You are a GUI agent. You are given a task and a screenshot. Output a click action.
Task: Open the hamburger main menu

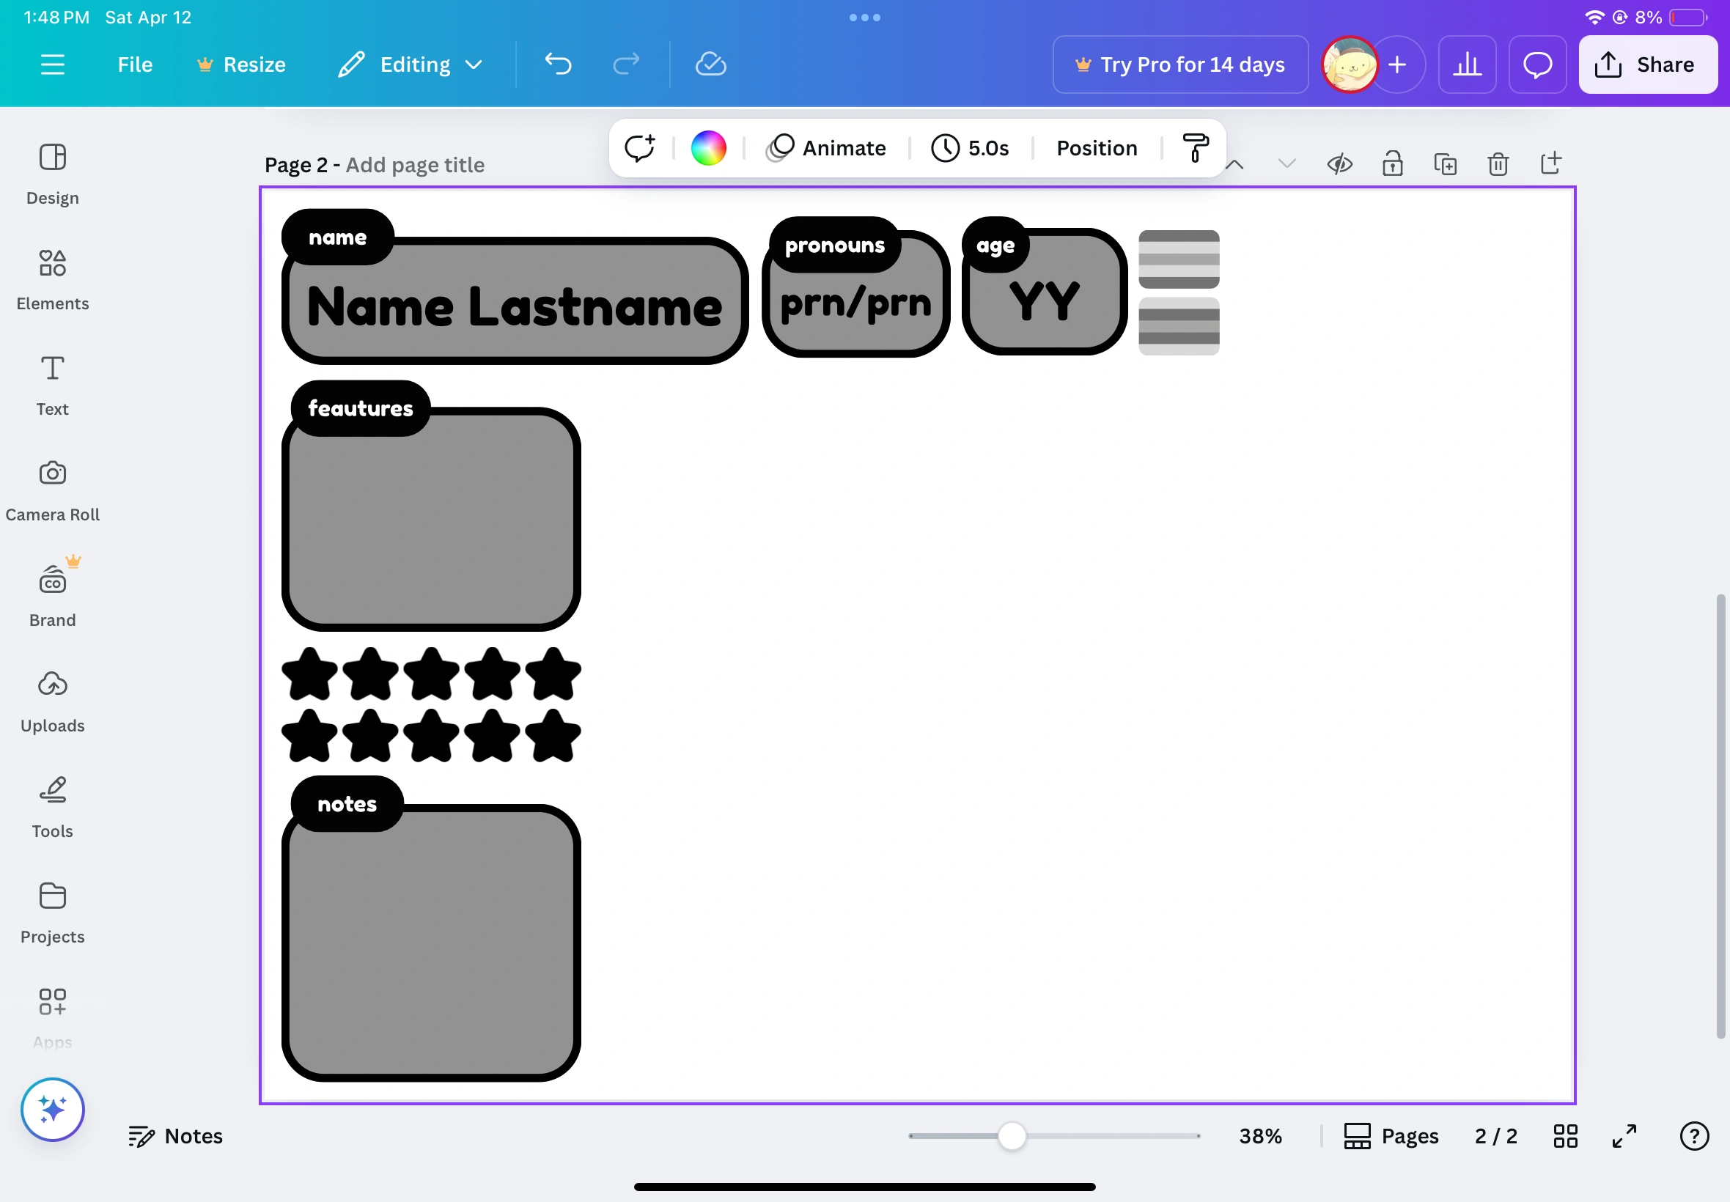(52, 64)
